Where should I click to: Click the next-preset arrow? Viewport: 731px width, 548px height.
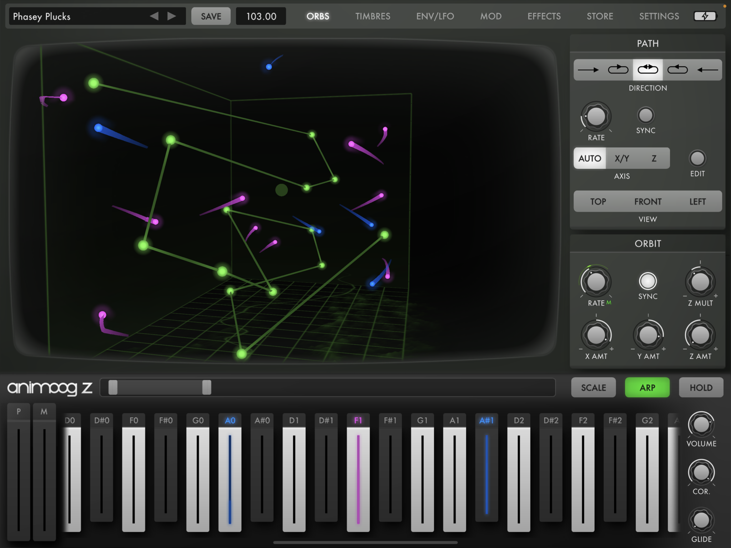pyautogui.click(x=172, y=16)
